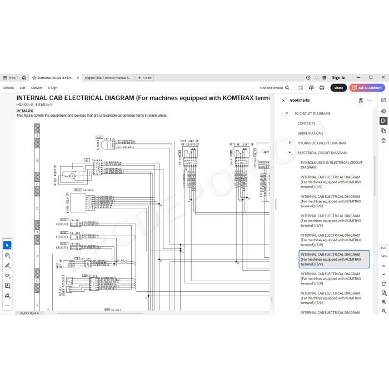The height and width of the screenshot is (389, 389).
Task: Click the upload to cloud icon
Action: 311,88
